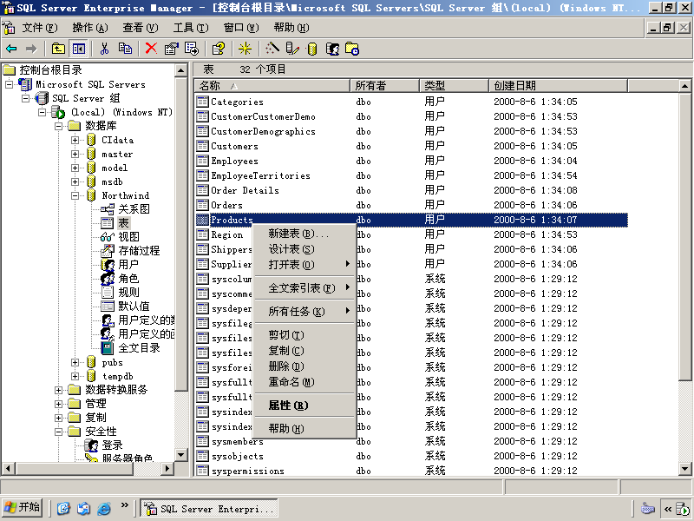Click the New database cylinder icon
The height and width of the screenshot is (521, 694).
pos(312,49)
